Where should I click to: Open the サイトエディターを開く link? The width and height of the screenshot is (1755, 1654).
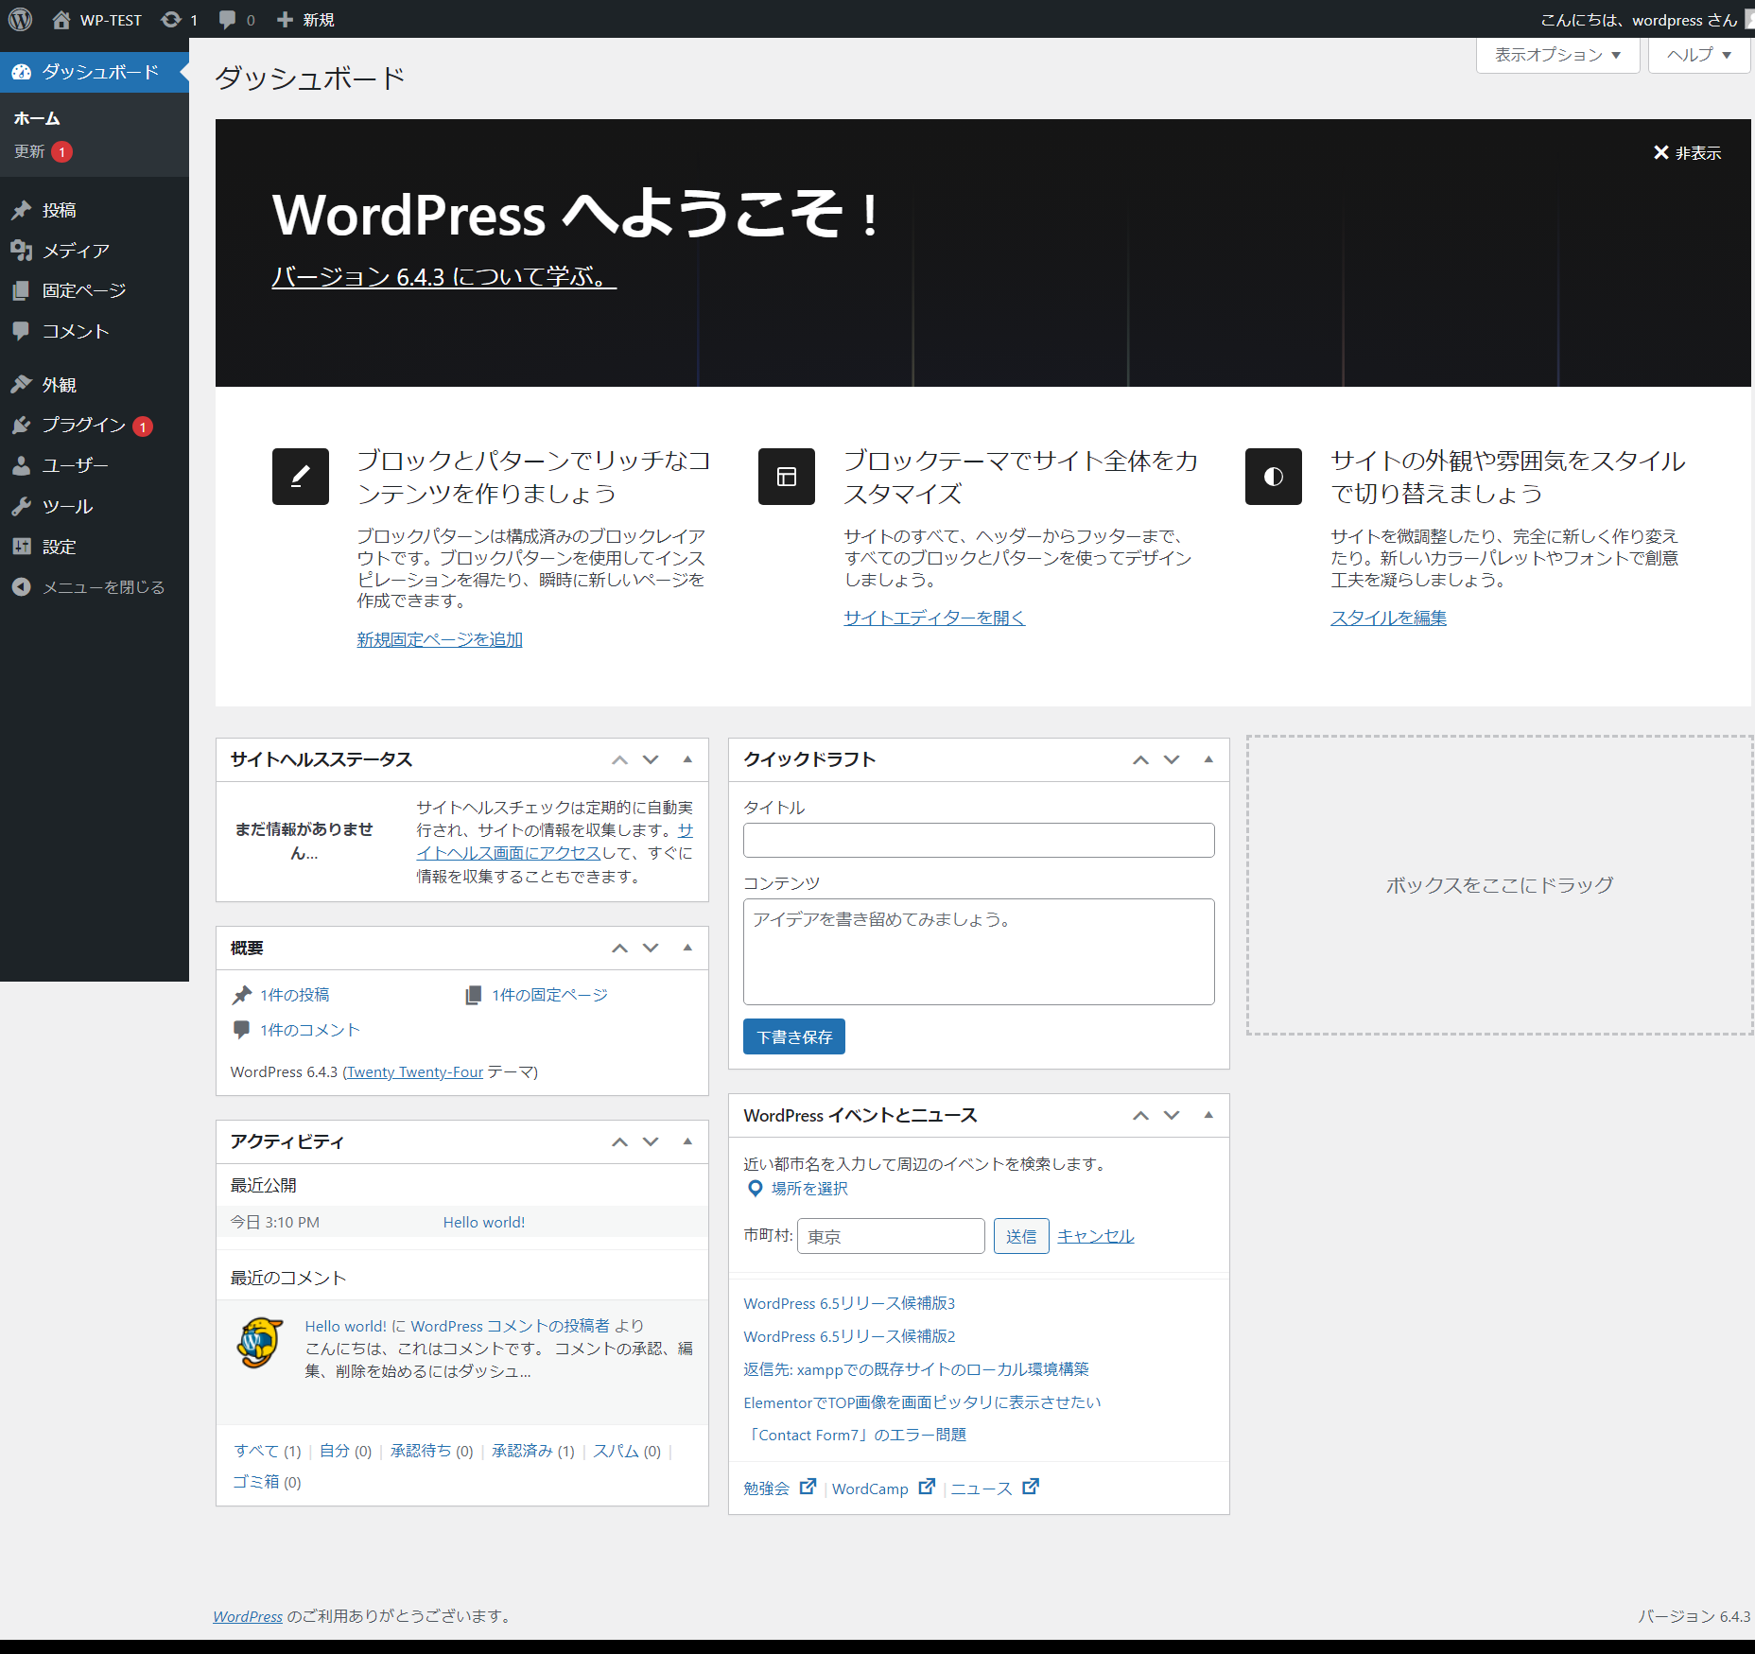933,618
